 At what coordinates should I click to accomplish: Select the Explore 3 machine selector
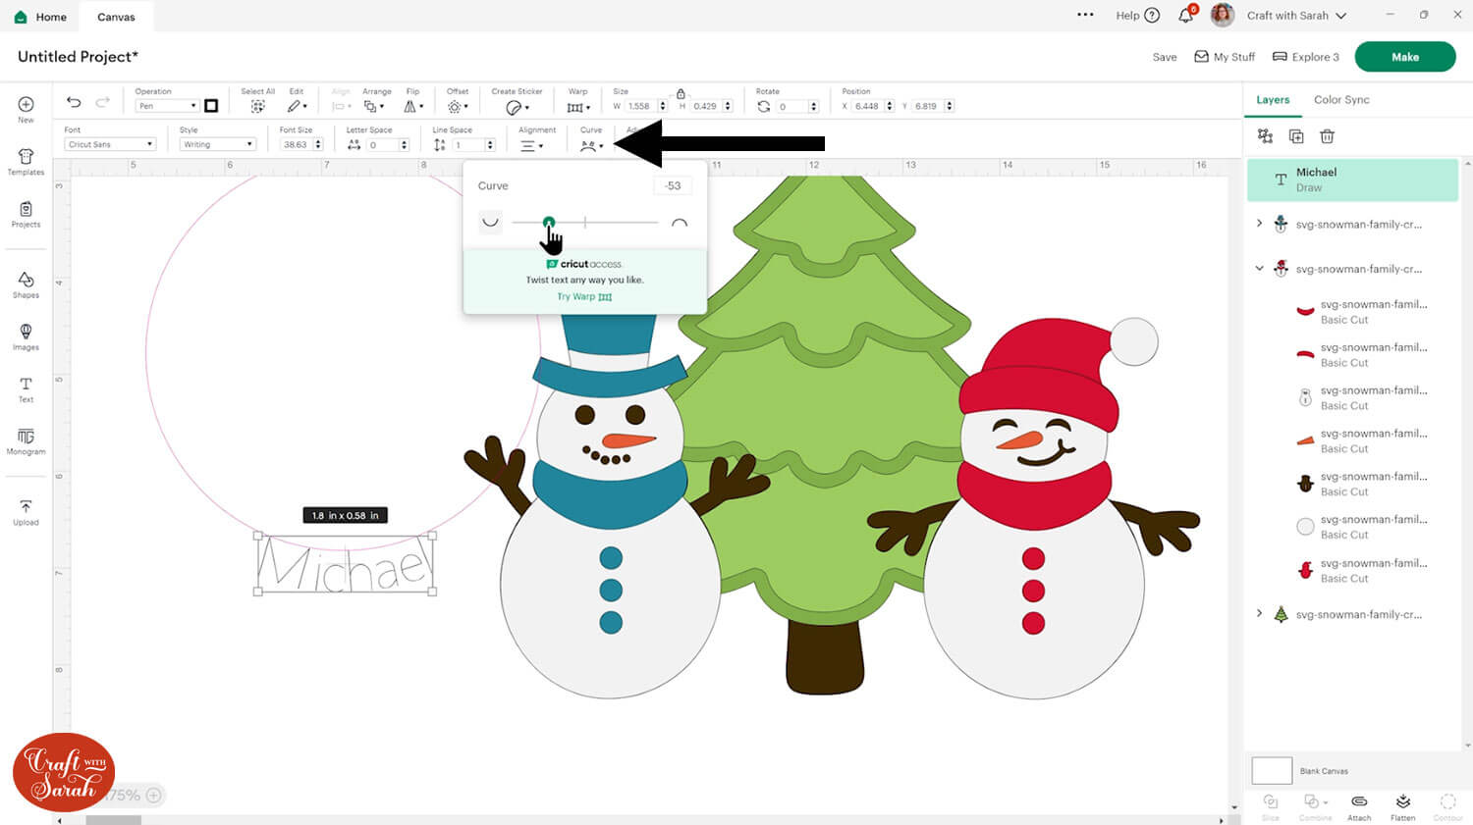point(1305,57)
